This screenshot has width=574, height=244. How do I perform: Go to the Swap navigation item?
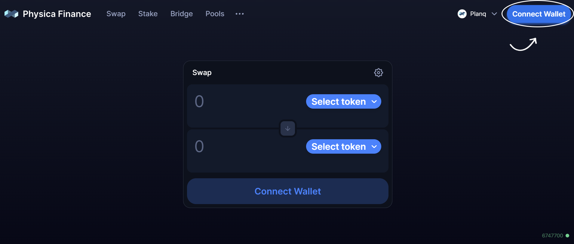click(116, 14)
